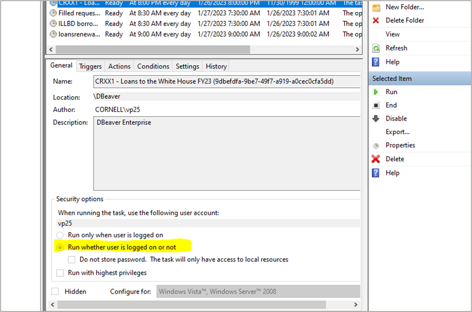Click End to stop the task
Screen dimensions: 472x312
391,105
